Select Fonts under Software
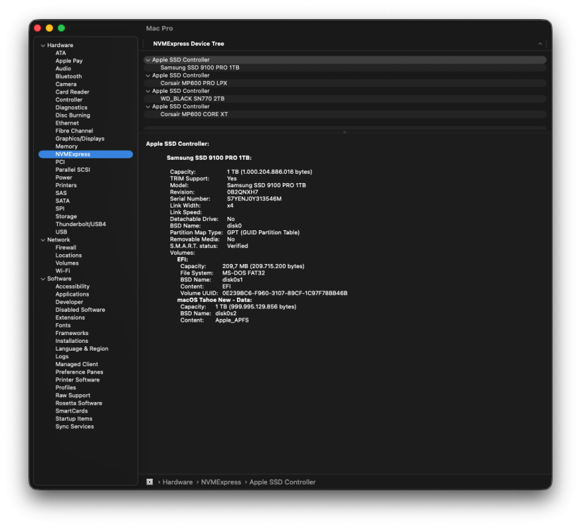 pos(63,325)
